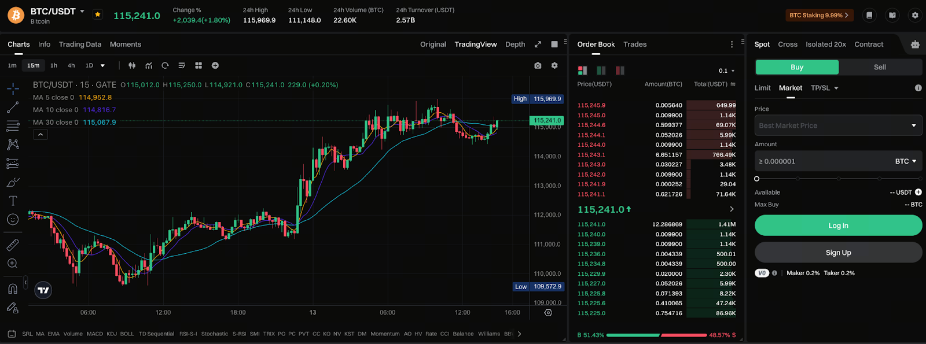926x344 pixels.
Task: Expand the chart to fullscreen
Action: (x=538, y=44)
